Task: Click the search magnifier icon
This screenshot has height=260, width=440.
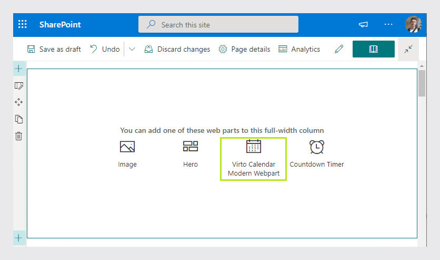Action: click(x=151, y=24)
